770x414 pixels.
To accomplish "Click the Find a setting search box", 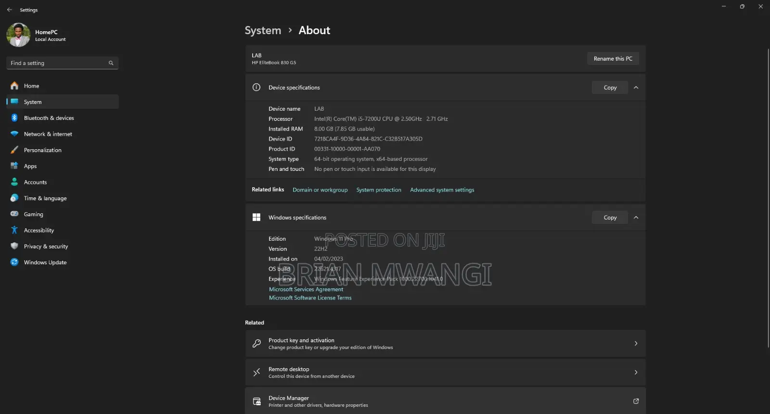I will tap(63, 63).
